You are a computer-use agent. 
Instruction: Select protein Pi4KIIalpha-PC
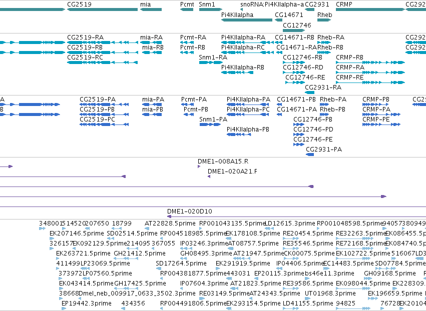pos(248,114)
